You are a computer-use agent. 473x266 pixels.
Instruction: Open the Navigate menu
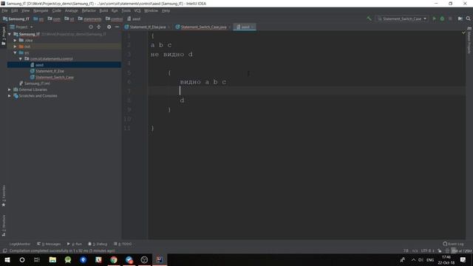coord(41,10)
